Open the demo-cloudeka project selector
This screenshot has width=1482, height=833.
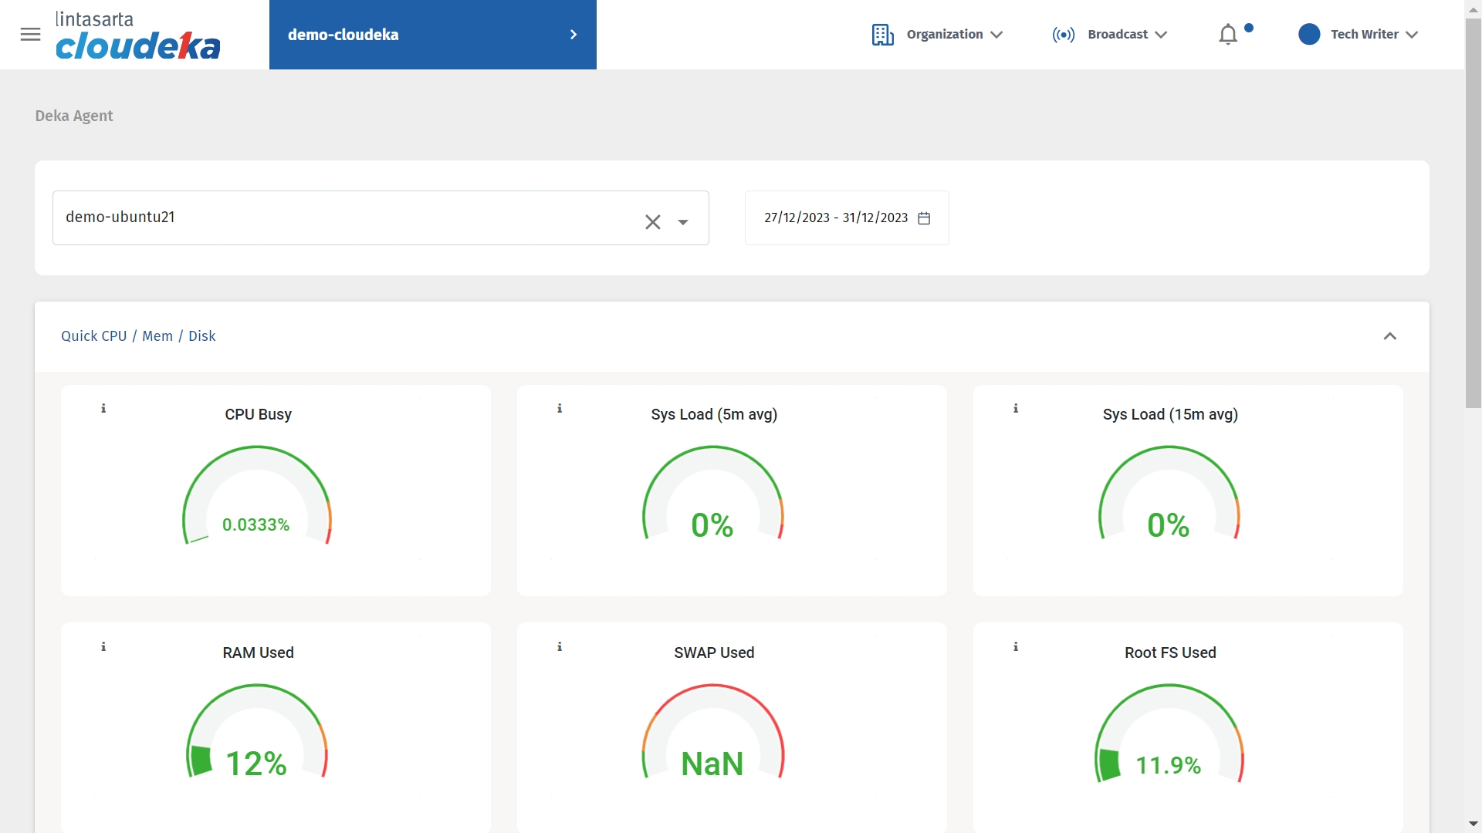[x=432, y=35]
